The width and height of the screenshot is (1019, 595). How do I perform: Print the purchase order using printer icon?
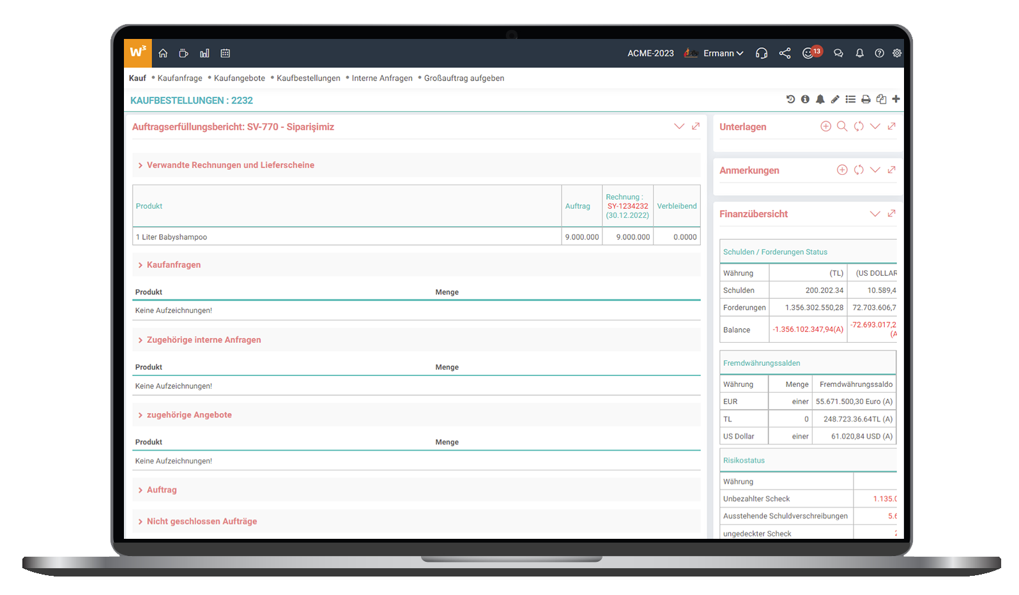[866, 100]
